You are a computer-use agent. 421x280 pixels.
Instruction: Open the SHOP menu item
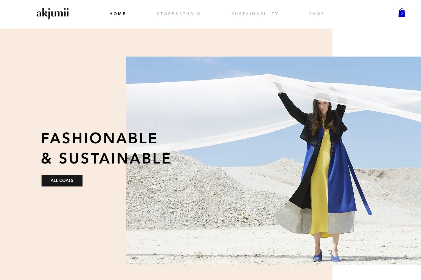click(x=317, y=14)
